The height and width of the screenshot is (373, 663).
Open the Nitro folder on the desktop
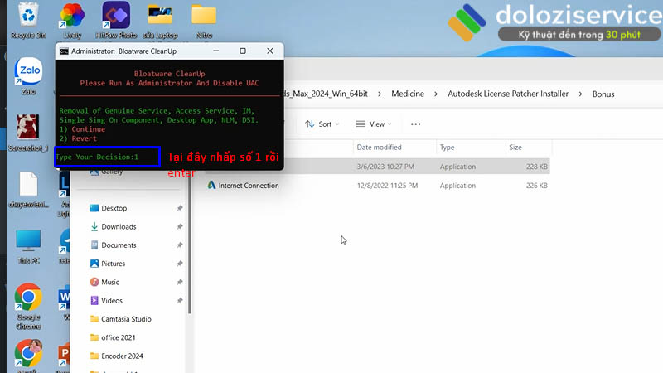203,17
